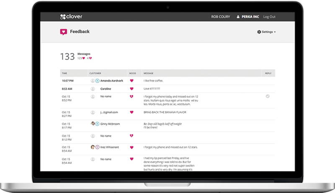Open customer Ginny Mcbroom
The image size is (335, 193).
point(110,124)
